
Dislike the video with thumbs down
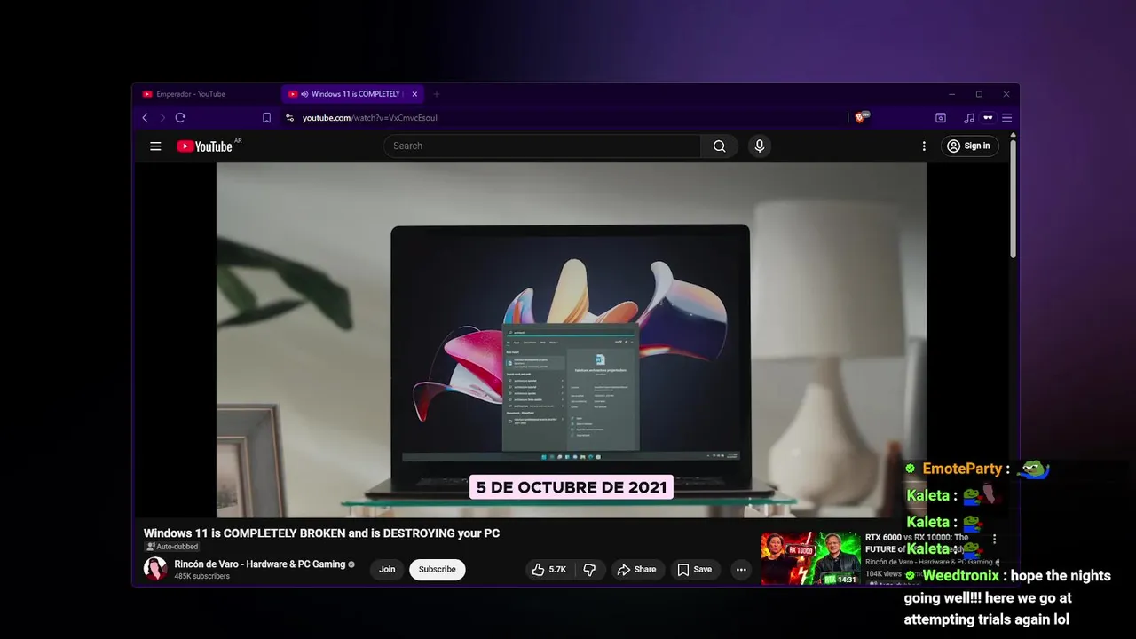click(590, 570)
